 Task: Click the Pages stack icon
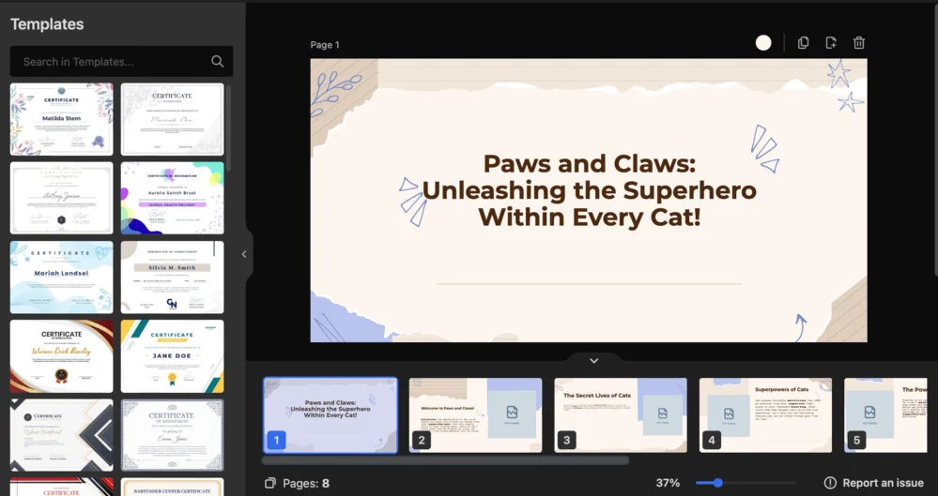[270, 483]
